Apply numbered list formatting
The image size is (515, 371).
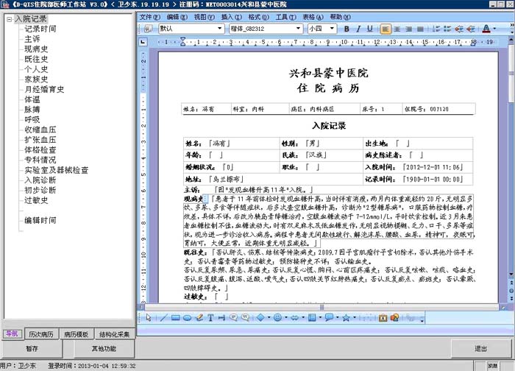(x=436, y=29)
